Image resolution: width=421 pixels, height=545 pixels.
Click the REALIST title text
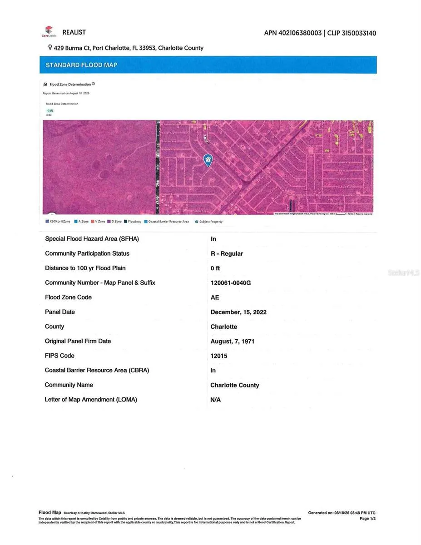[x=74, y=32]
